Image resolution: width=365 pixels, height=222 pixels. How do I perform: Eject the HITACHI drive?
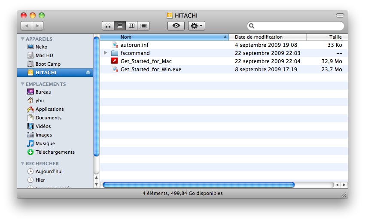point(88,73)
